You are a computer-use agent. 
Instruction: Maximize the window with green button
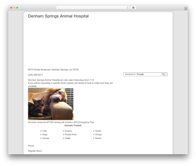(17, 8)
